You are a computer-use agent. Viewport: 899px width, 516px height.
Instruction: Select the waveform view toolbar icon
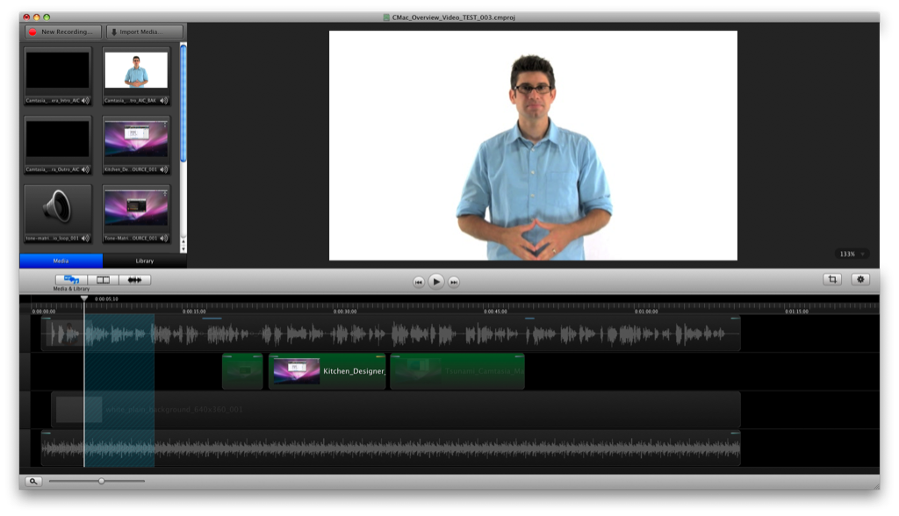pyautogui.click(x=134, y=279)
